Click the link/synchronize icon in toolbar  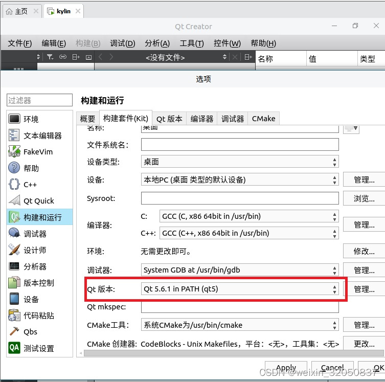click(63, 57)
